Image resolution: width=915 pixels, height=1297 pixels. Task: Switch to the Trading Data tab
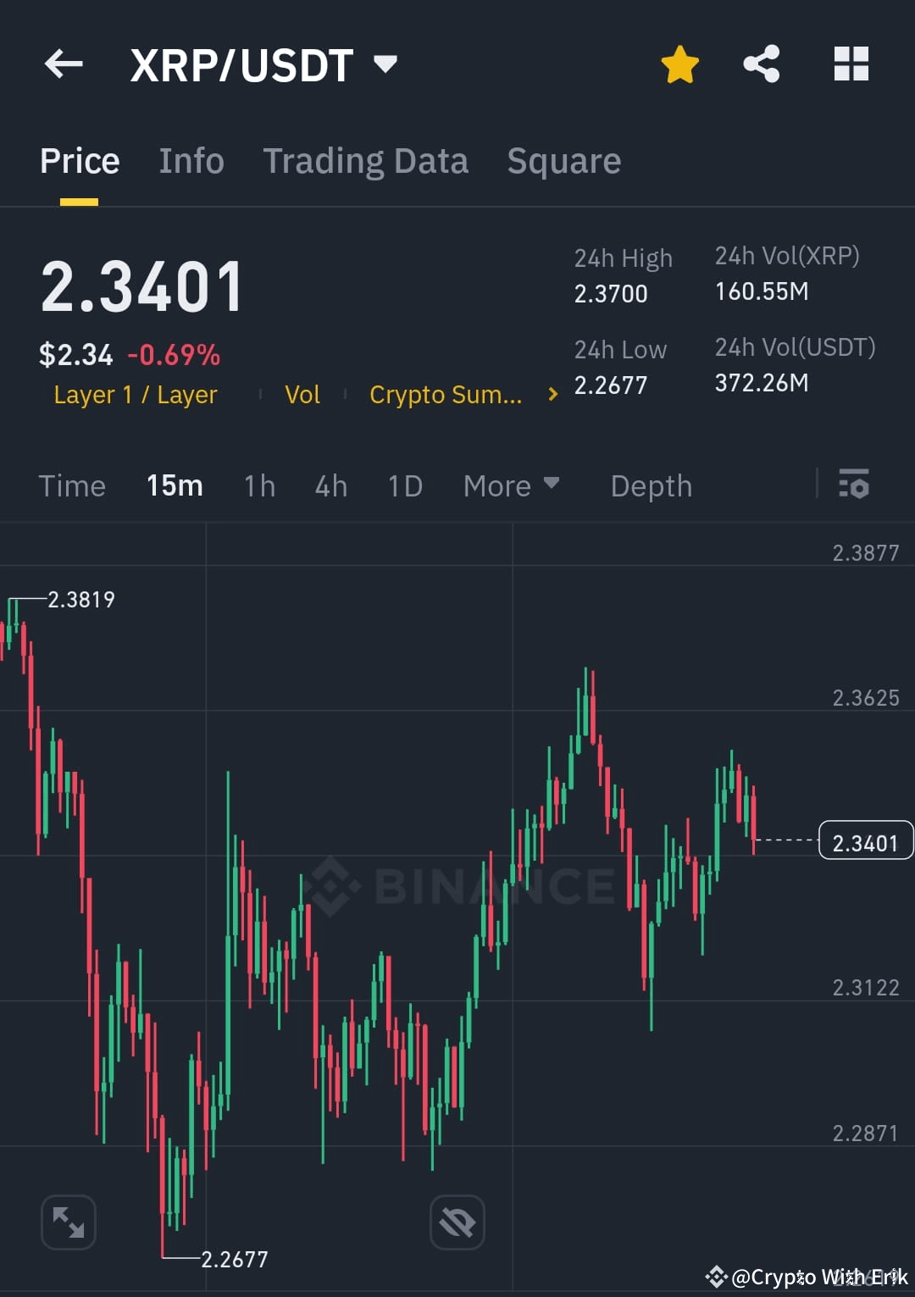(x=366, y=161)
